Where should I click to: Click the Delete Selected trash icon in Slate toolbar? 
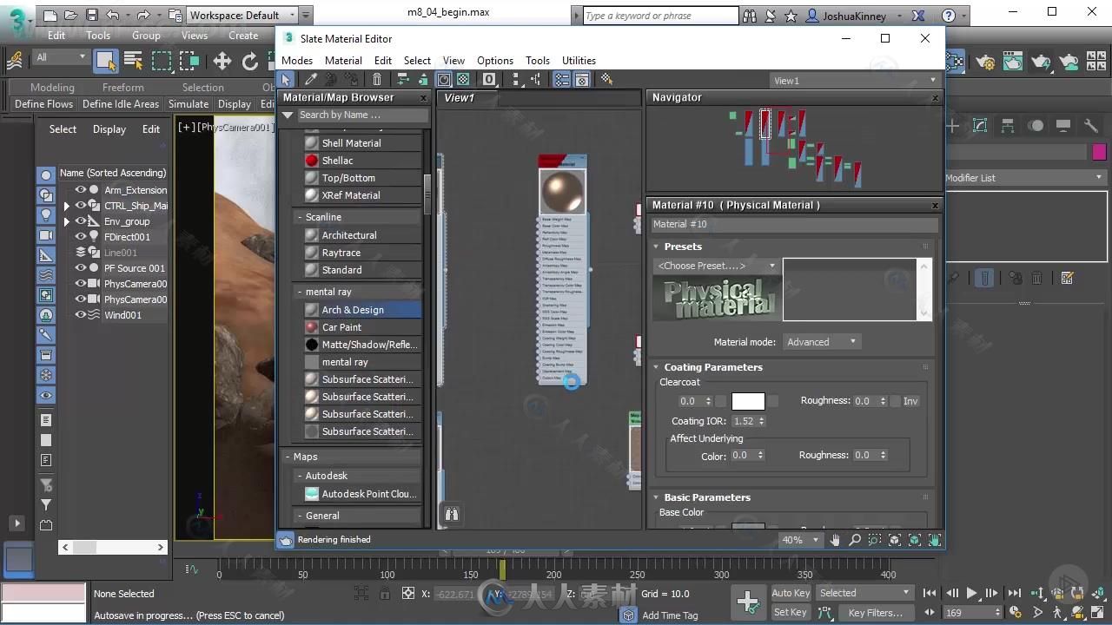pos(377,79)
